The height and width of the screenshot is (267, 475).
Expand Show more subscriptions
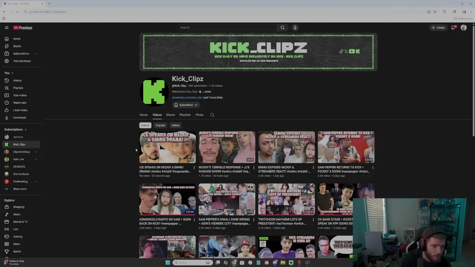pos(20,189)
